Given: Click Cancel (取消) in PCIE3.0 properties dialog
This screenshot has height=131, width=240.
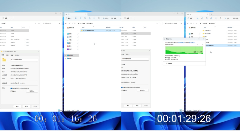Looking at the screenshot, I should click(x=137, y=106).
